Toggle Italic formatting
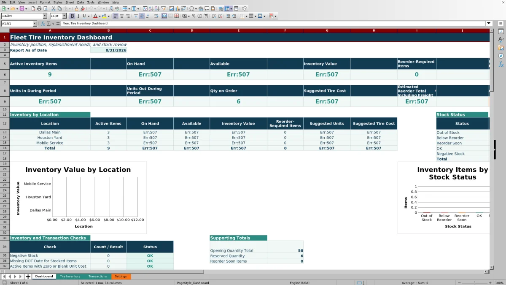This screenshot has height=285, width=506. (78, 16)
